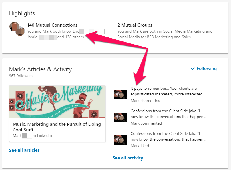Image resolution: width=231 pixels, height=170 pixels.
Task: Click Mark's Articles & Activity heading
Action: [x=40, y=69]
